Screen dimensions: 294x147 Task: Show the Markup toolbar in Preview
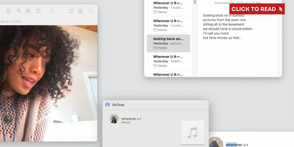coord(80,11)
